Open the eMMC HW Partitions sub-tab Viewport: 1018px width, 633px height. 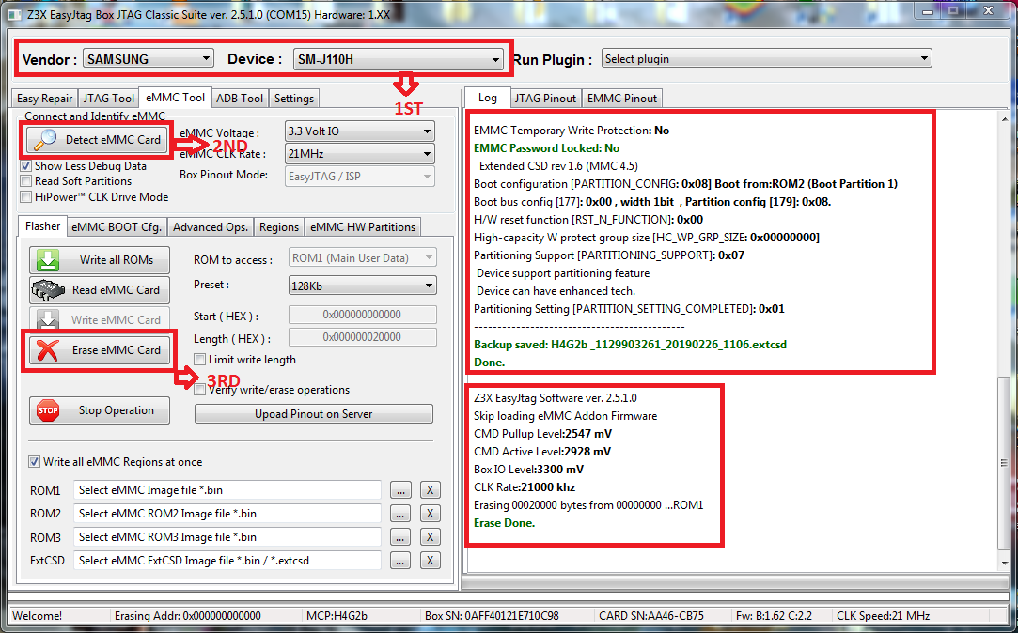[362, 227]
